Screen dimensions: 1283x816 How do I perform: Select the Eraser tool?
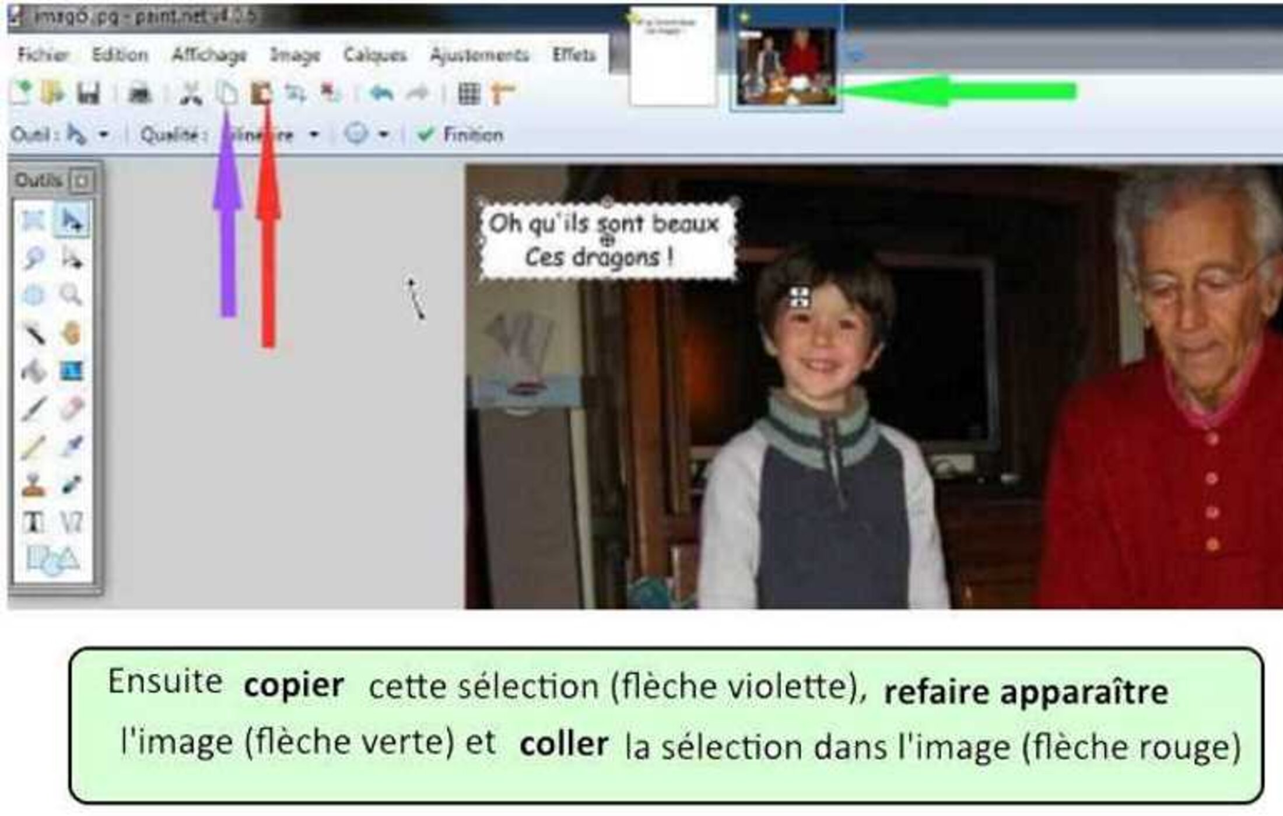(72, 408)
